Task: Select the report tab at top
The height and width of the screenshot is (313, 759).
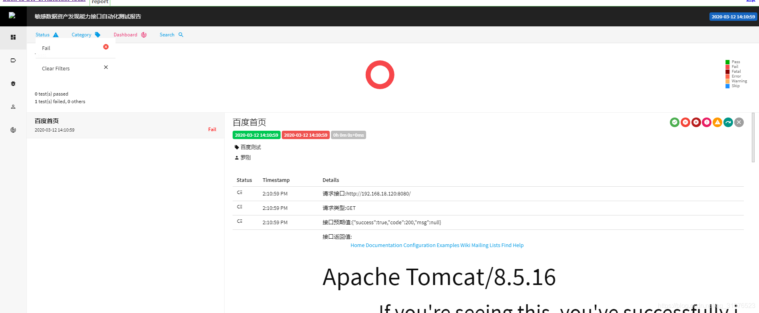Action: [x=100, y=2]
